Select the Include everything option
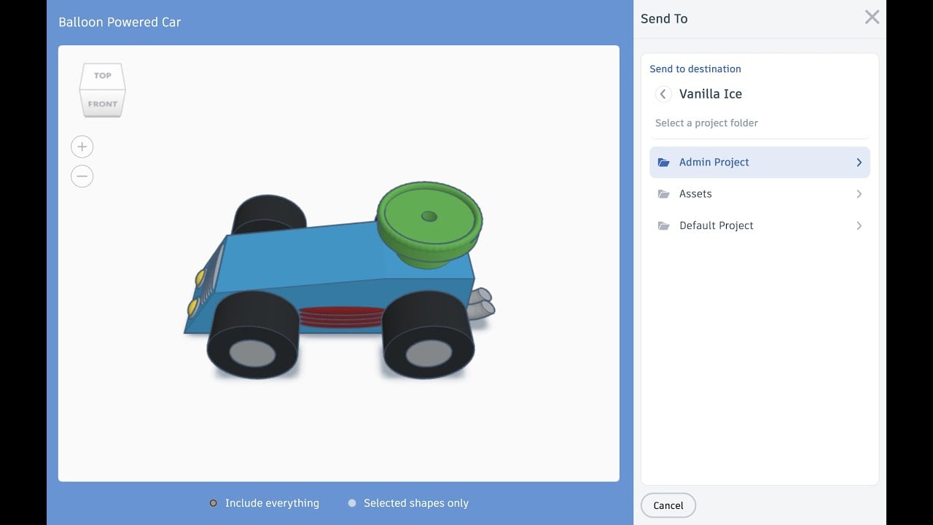 tap(213, 503)
